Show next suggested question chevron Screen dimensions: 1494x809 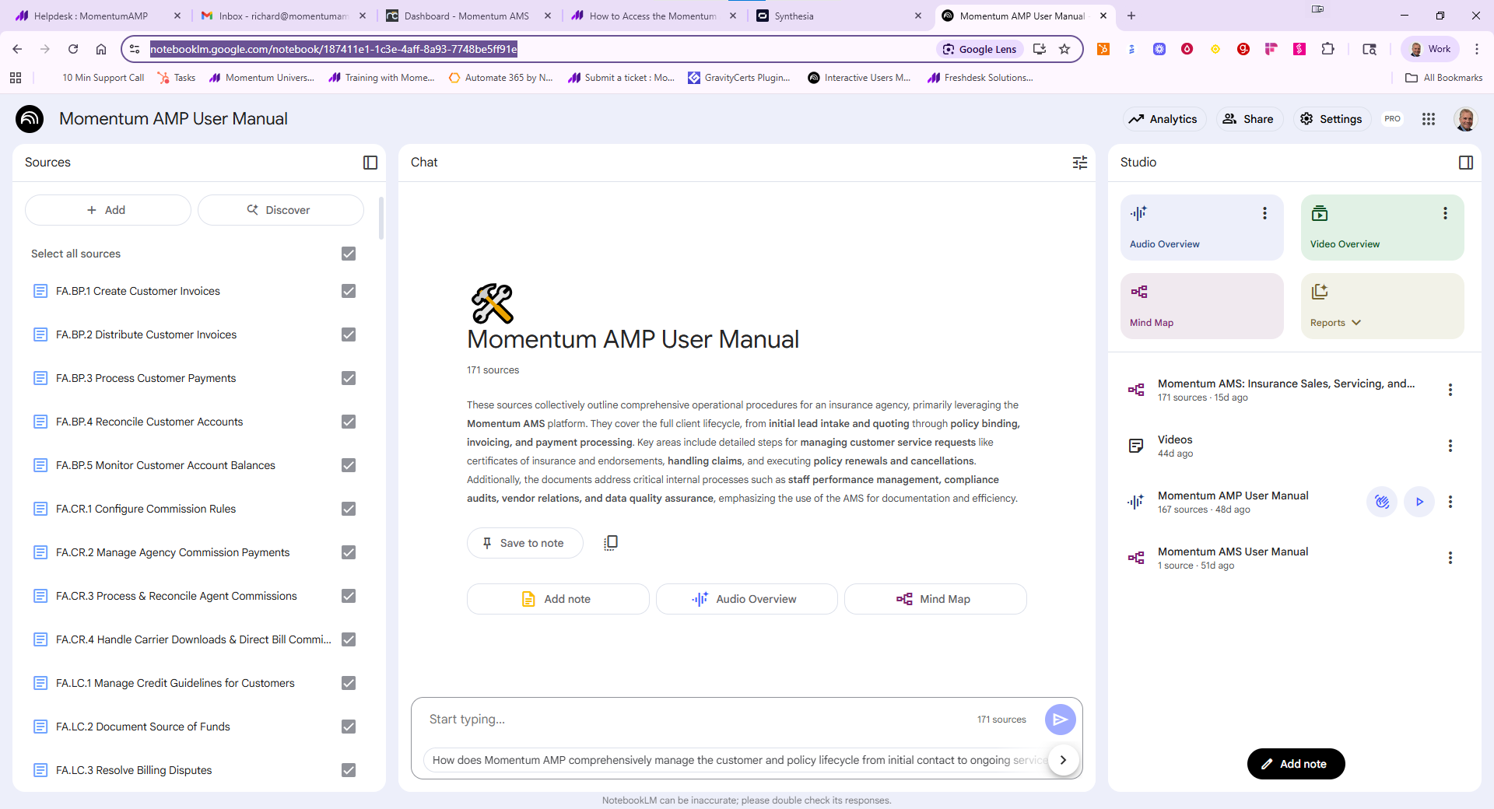coord(1063,760)
